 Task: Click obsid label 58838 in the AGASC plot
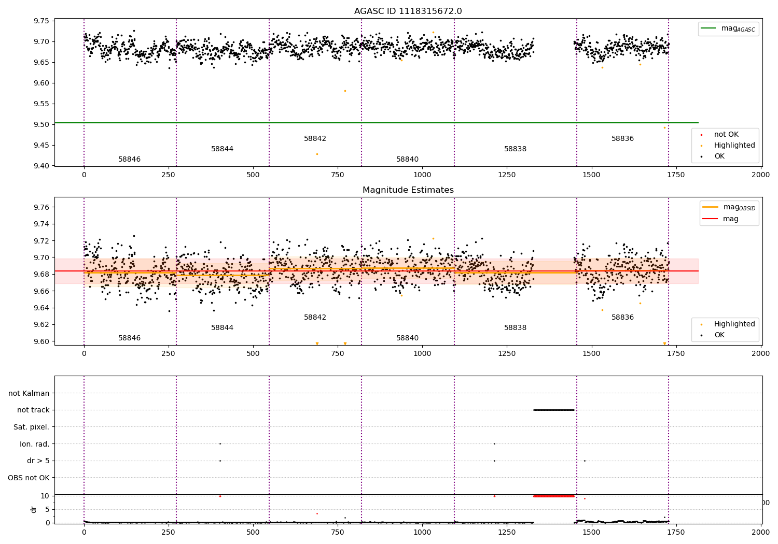[x=516, y=149]
